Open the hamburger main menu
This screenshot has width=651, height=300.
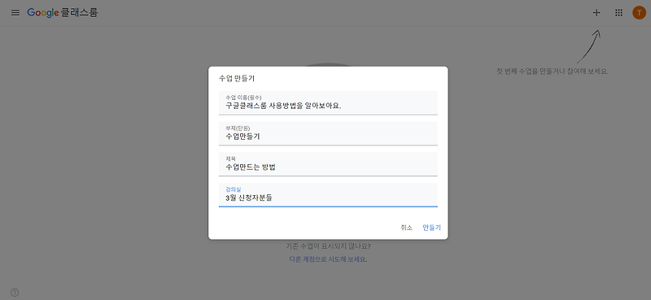(x=15, y=13)
